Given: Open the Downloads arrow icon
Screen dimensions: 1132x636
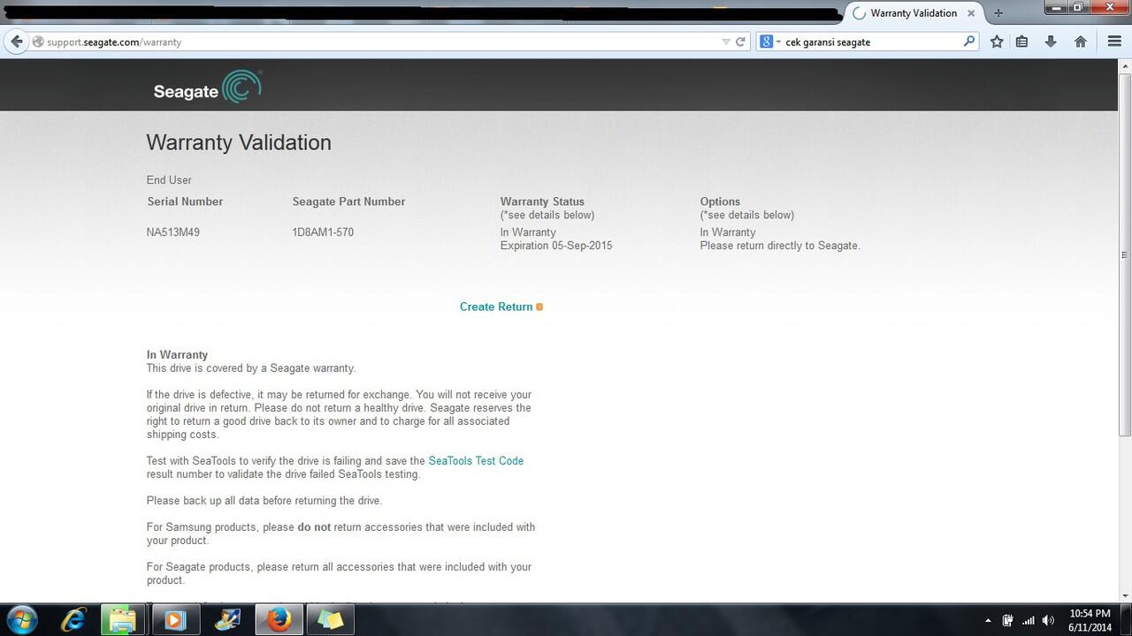Looking at the screenshot, I should [x=1051, y=42].
